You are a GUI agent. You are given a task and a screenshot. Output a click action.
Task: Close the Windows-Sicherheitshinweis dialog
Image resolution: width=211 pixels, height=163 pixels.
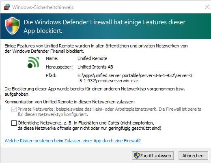click(x=207, y=7)
